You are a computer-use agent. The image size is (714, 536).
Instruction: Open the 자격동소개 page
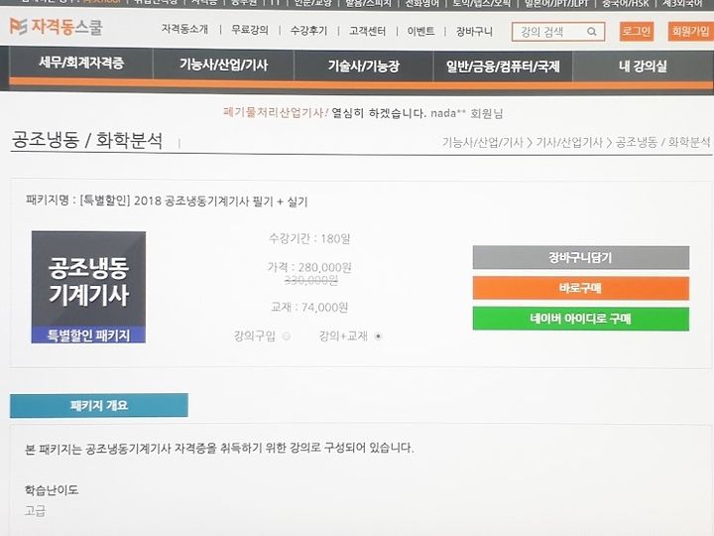[x=184, y=29]
